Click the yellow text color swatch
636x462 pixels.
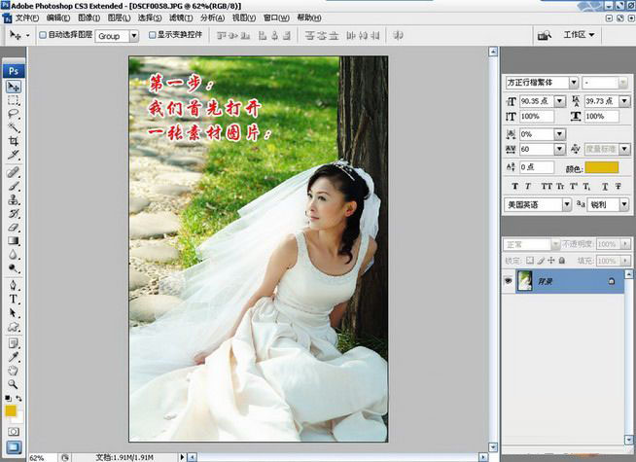point(601,168)
